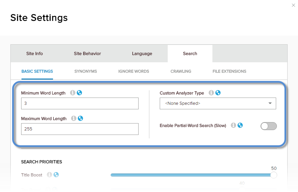Open the Site Behavior tab
Screen dimensions: 298x192
pyautogui.click(x=87, y=54)
